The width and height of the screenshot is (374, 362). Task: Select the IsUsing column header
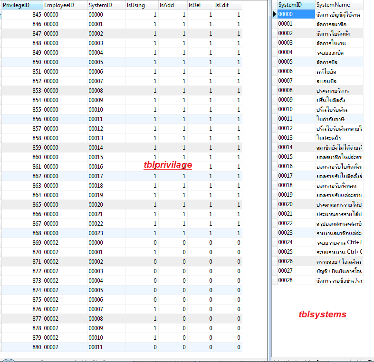141,5
